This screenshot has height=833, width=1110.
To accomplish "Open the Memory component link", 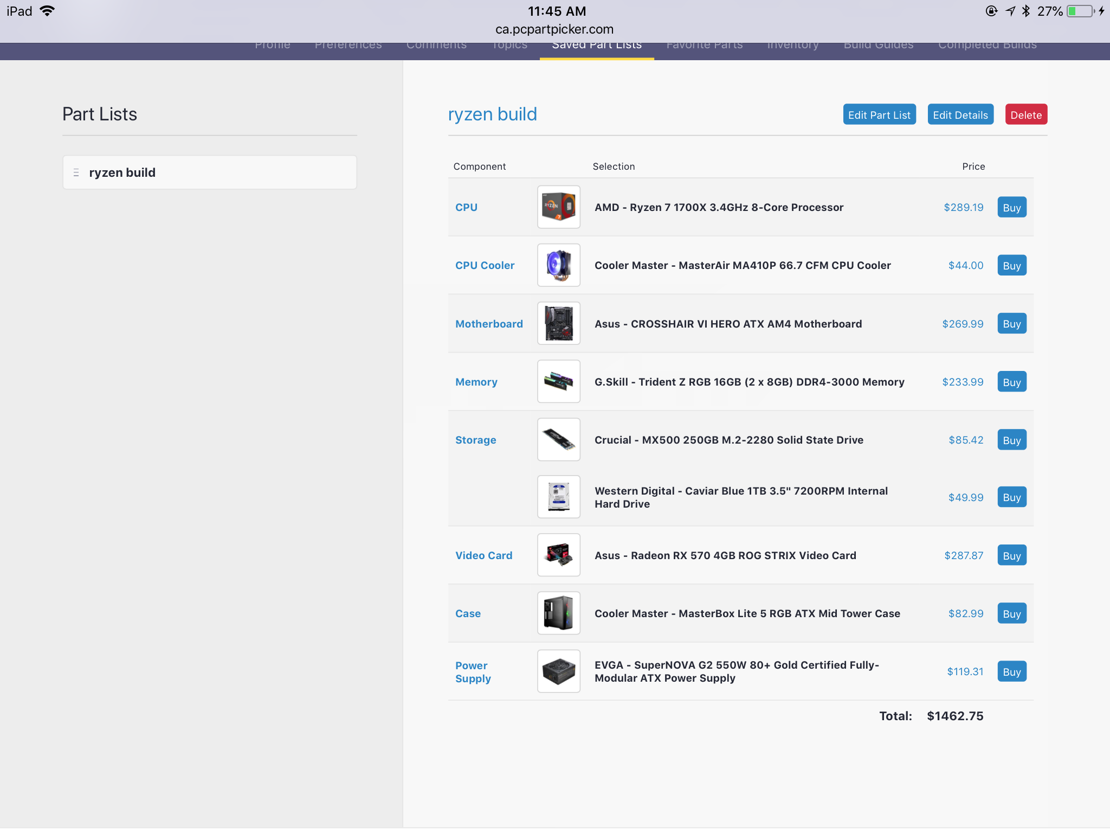I will point(476,382).
